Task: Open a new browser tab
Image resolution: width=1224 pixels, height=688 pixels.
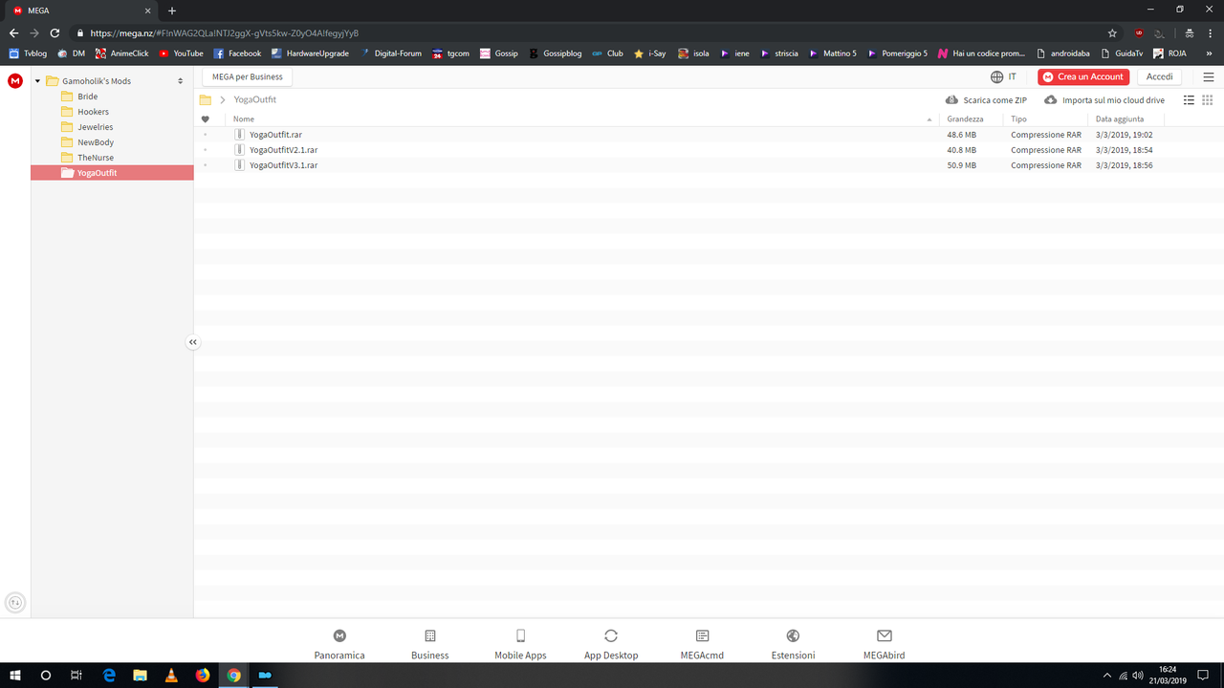Action: [x=172, y=11]
